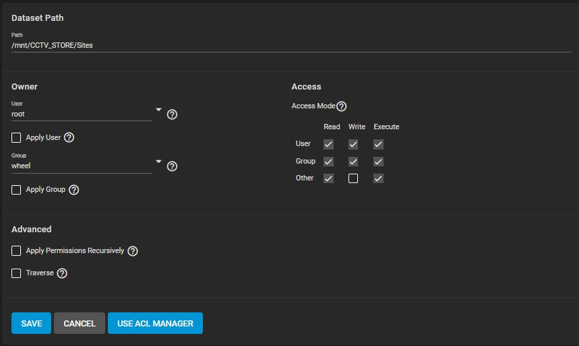Toggle Group Write permission
579x346 pixels.
coord(353,162)
